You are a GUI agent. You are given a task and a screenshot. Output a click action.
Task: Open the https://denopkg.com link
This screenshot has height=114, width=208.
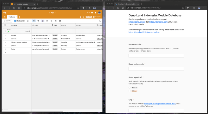click(158, 22)
